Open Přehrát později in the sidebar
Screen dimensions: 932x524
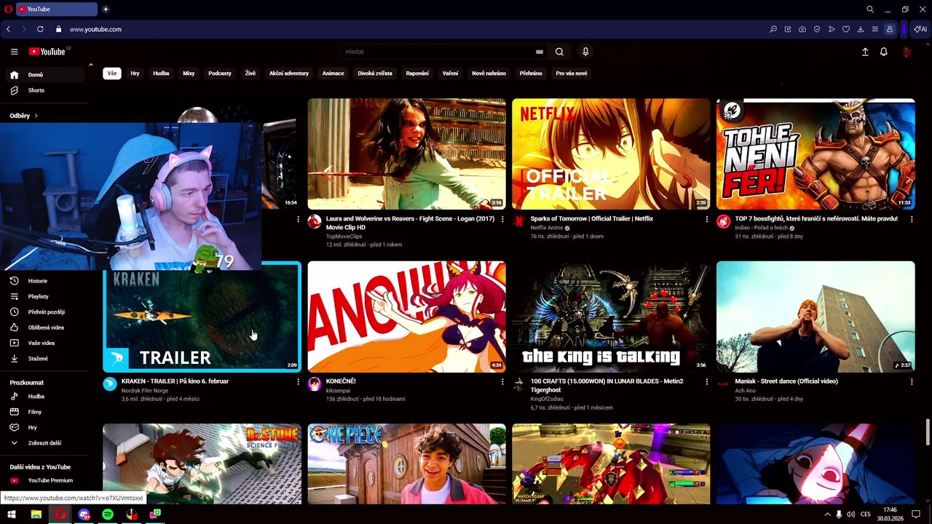[x=44, y=312]
